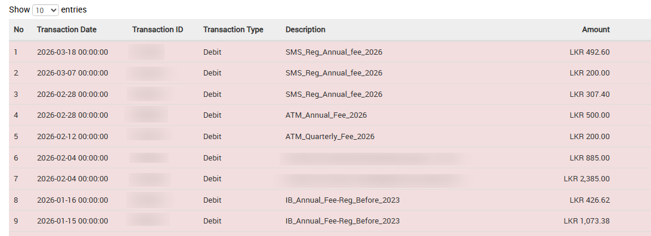
Task: Click 2026-02-04 date in row 7
Action: click(x=73, y=178)
